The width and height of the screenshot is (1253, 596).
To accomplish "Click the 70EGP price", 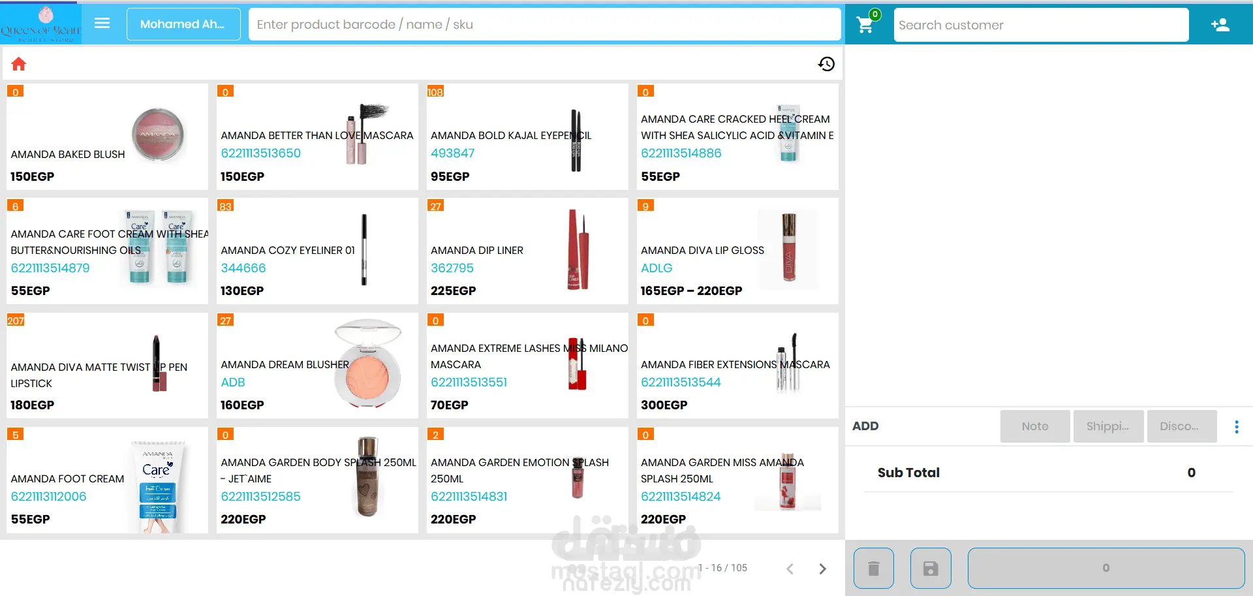I will (450, 405).
